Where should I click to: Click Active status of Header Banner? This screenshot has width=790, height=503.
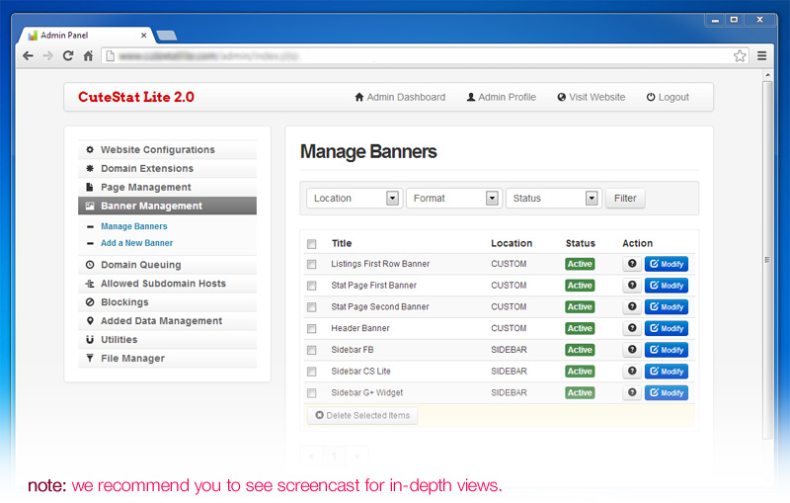pos(580,328)
